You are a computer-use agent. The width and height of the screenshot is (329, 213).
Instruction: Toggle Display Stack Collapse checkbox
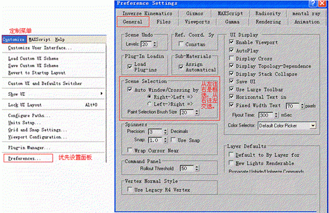(x=231, y=74)
